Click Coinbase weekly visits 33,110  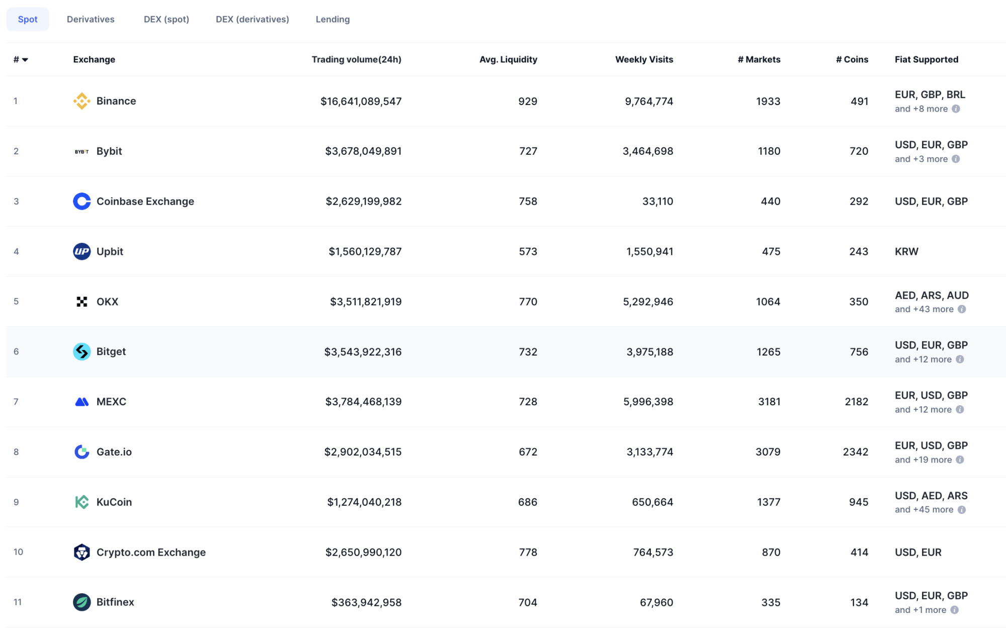tap(657, 202)
